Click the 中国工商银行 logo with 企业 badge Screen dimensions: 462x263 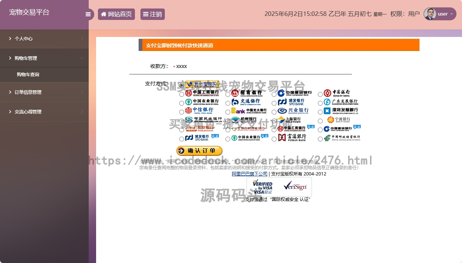pyautogui.click(x=296, y=128)
